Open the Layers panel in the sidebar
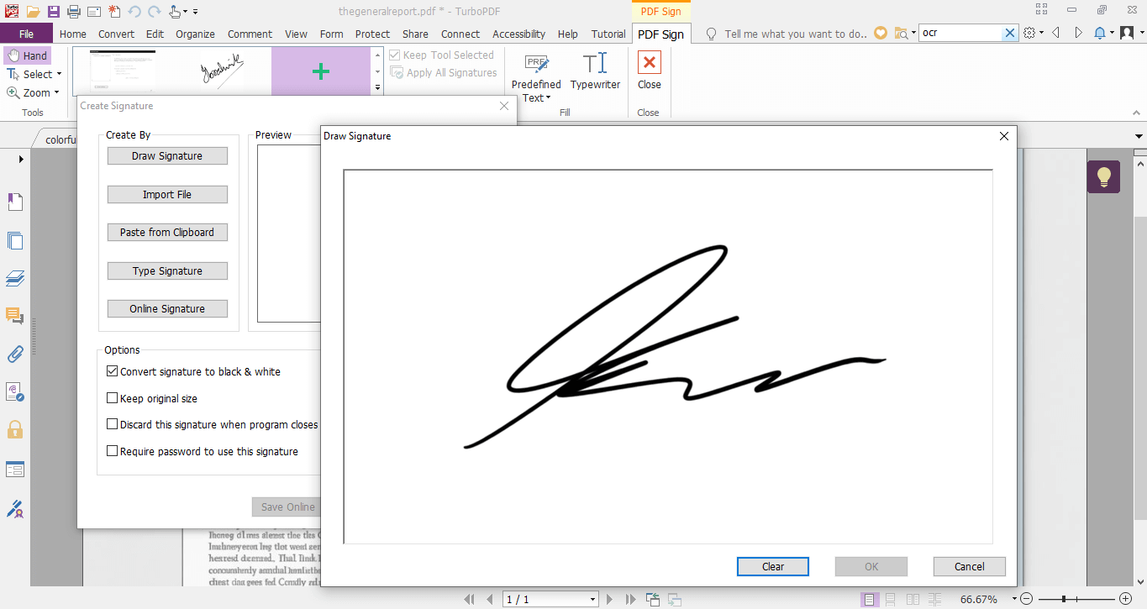Viewport: 1147px width, 609px height. 15,278
